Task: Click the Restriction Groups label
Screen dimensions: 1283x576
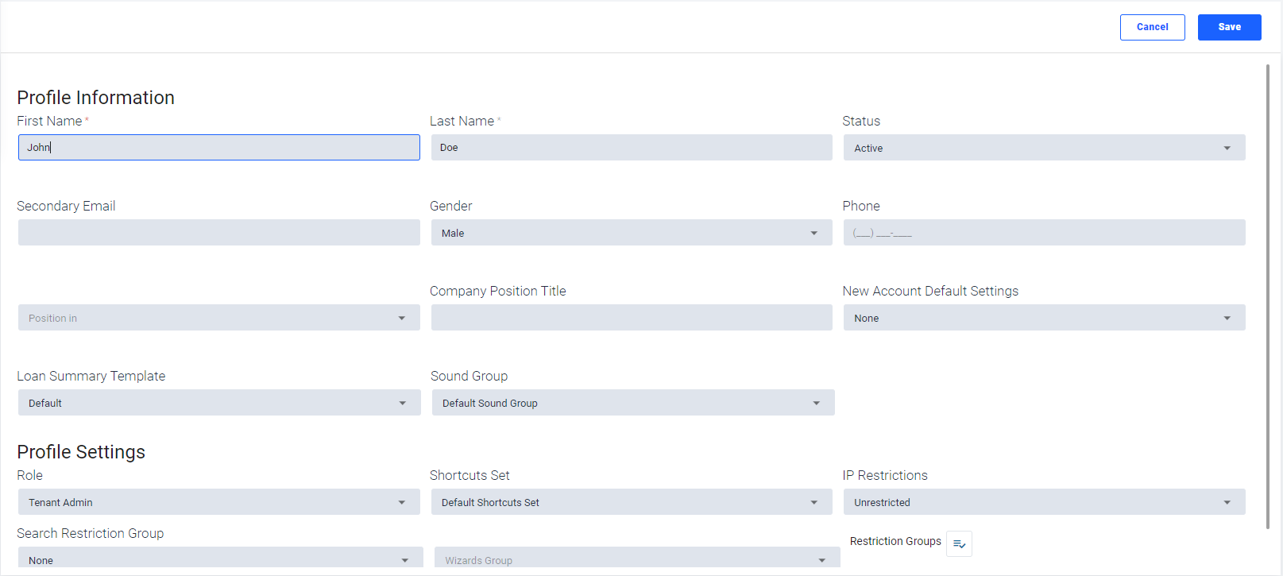Action: (895, 541)
